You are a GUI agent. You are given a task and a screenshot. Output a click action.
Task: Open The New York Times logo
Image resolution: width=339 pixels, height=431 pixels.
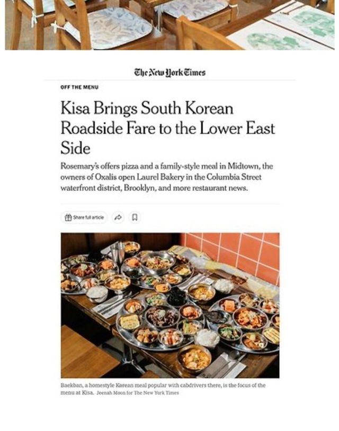(x=169, y=72)
